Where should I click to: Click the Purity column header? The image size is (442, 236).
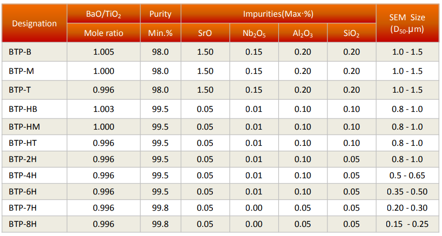pyautogui.click(x=160, y=14)
